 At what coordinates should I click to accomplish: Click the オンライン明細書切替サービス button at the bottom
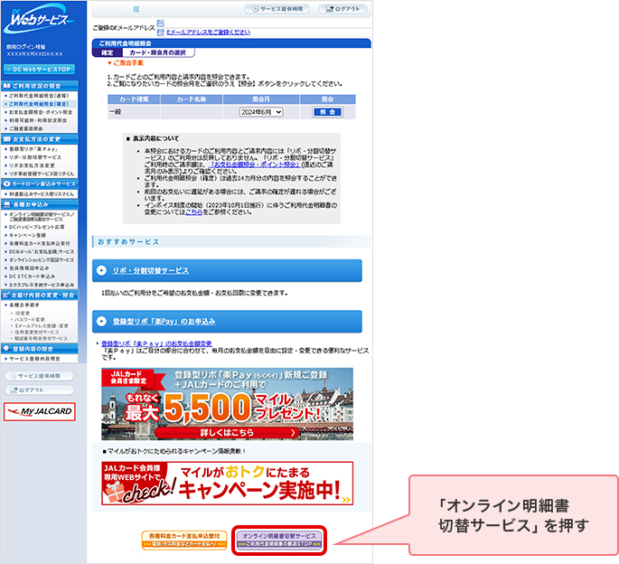[x=279, y=540]
